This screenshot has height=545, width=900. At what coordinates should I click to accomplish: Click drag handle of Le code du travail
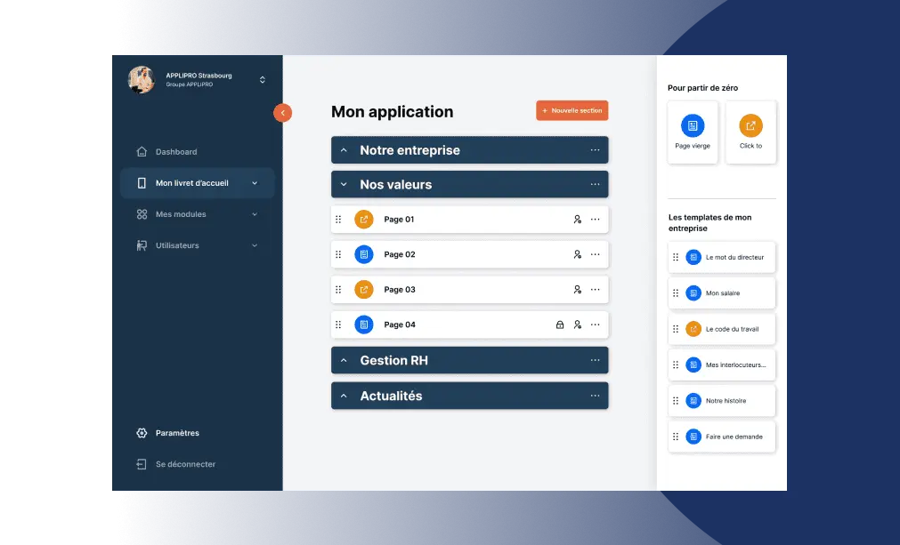click(x=676, y=329)
